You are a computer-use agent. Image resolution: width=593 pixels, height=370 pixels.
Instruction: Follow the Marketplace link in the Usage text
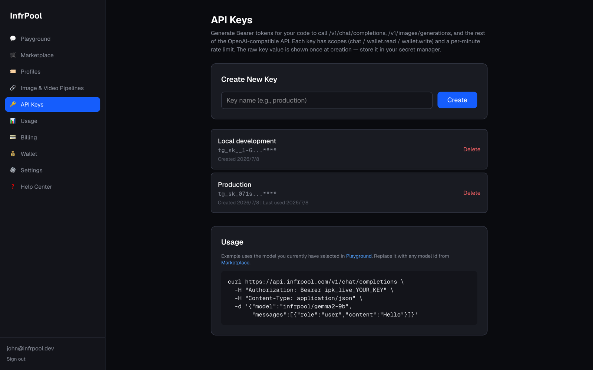point(235,263)
